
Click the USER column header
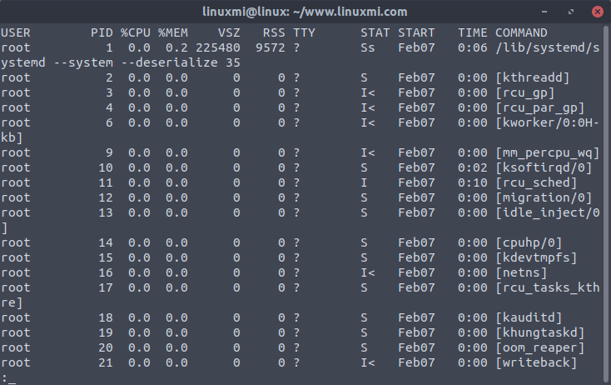[x=16, y=32]
